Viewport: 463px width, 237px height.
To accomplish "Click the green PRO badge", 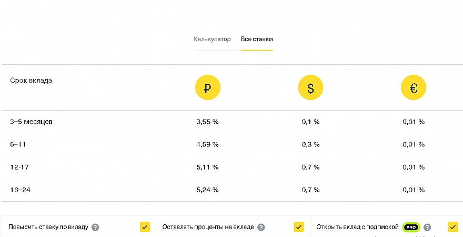I will tap(411, 228).
